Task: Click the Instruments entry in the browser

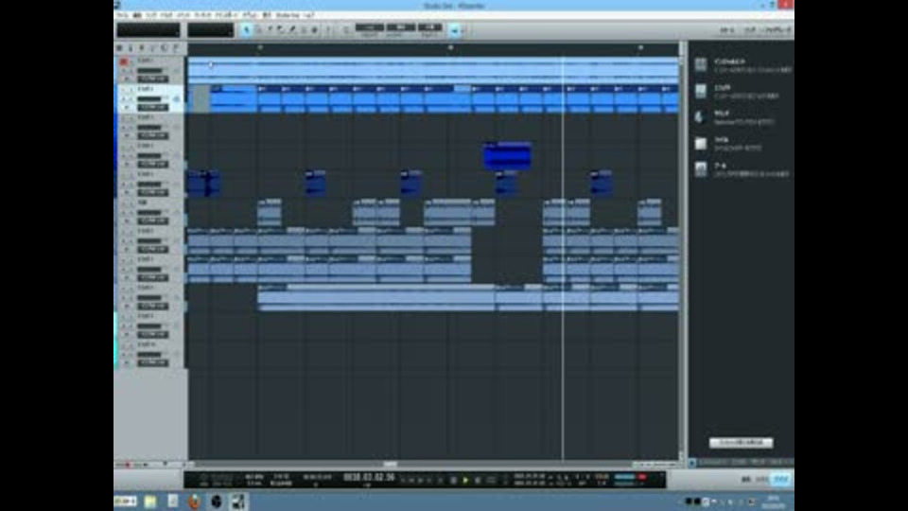Action: click(x=743, y=65)
